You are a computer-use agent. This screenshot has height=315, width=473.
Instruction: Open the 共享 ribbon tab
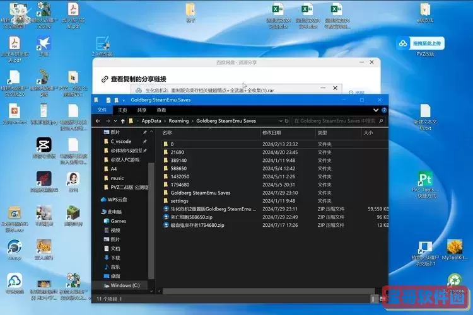click(x=142, y=110)
